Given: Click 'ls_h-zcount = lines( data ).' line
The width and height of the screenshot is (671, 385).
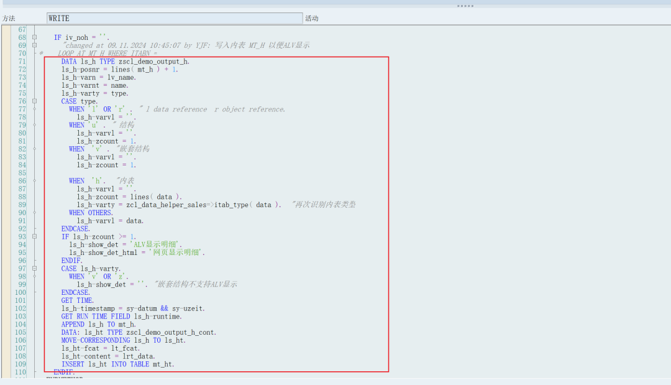Looking at the screenshot, I should click(x=130, y=197).
